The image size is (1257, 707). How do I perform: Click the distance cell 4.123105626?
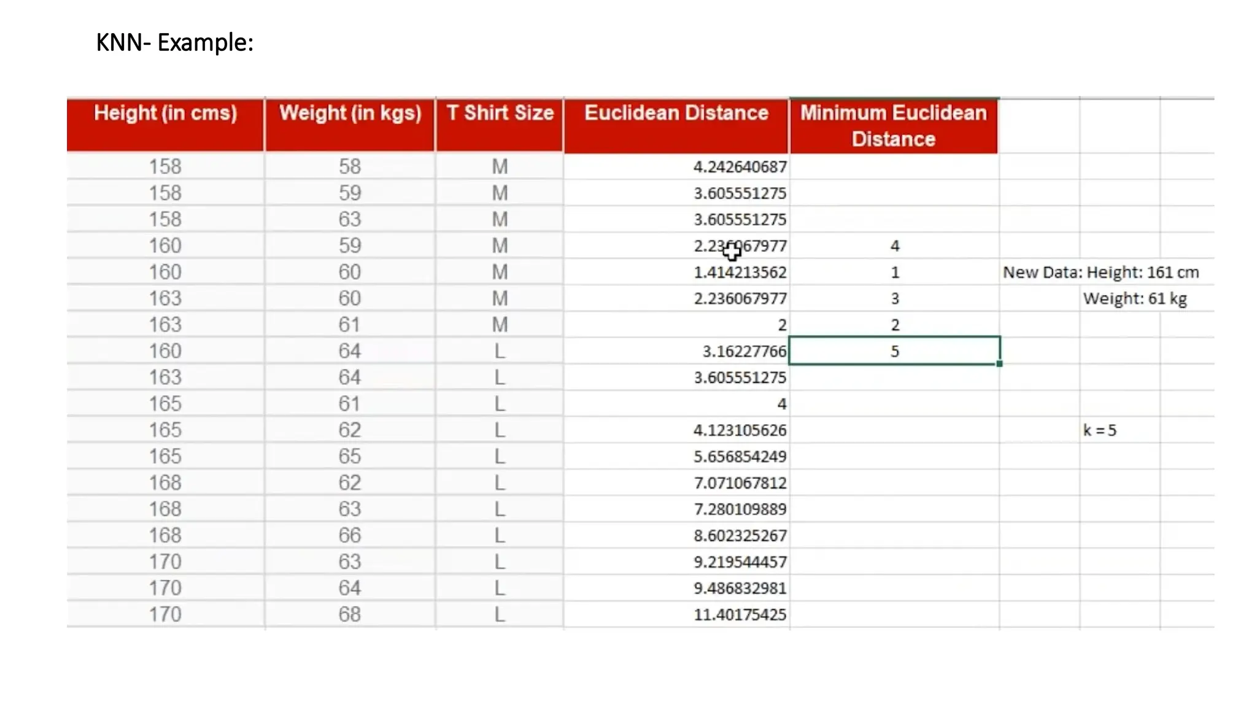tap(740, 430)
